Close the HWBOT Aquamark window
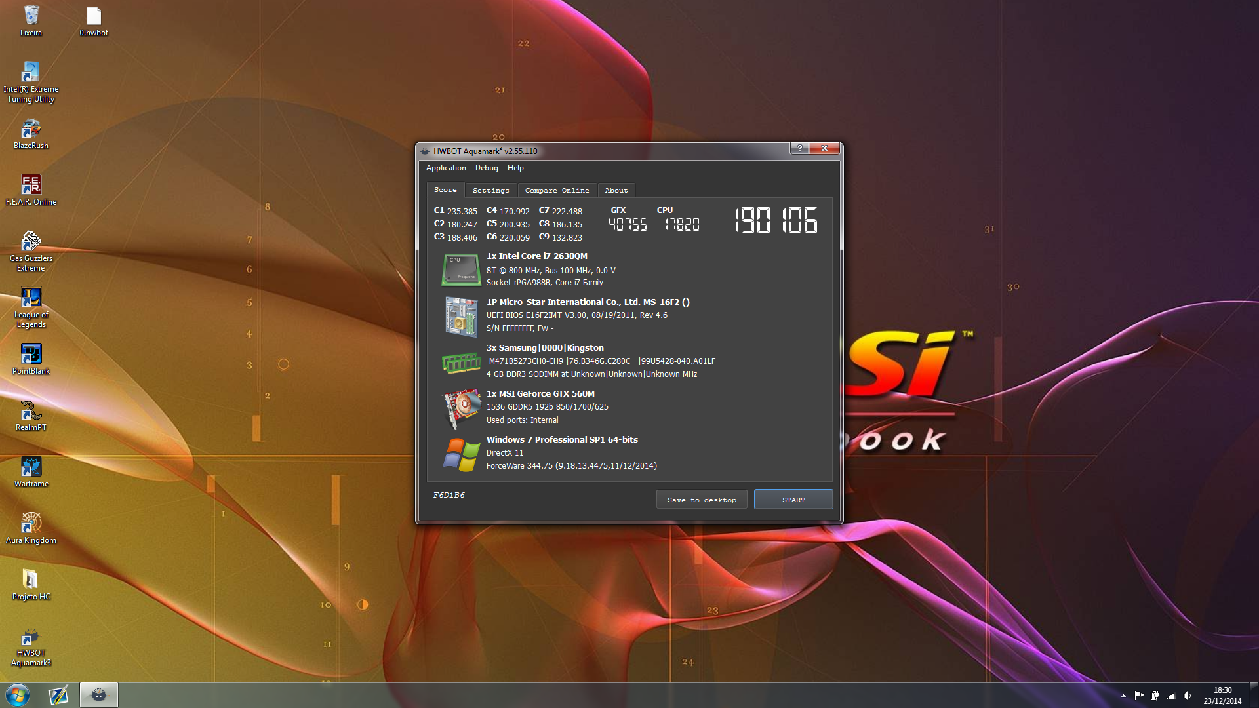This screenshot has width=1259, height=708. (824, 148)
